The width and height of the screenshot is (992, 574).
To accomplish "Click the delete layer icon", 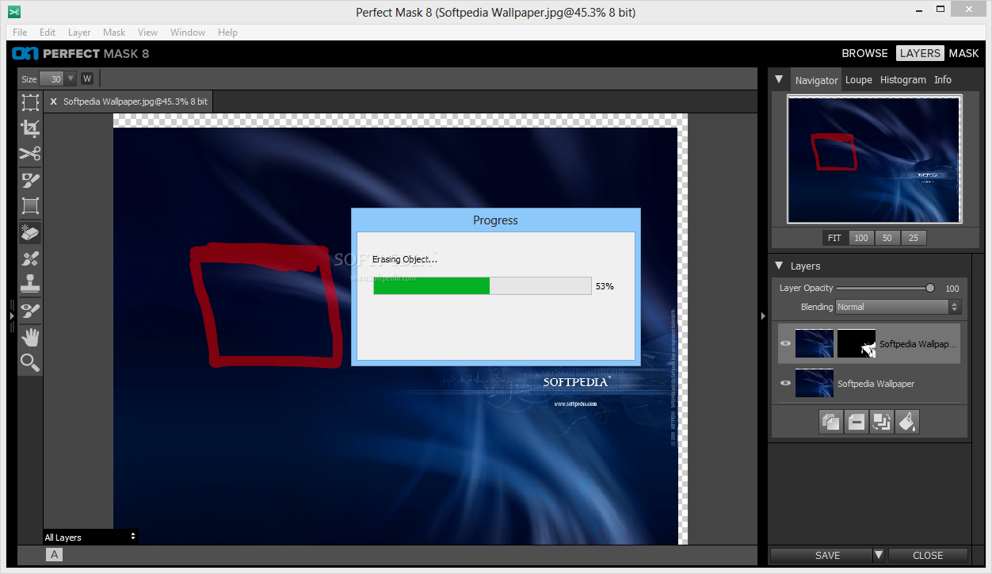I will pyautogui.click(x=857, y=422).
